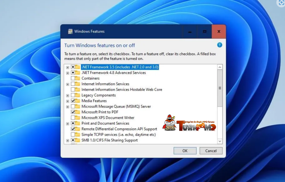Screen dimensions: 285x182
Task: Select Remote Differential Compression API Support label
Action: [x=119, y=129]
